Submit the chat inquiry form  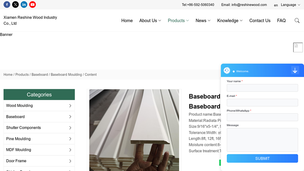(x=262, y=158)
